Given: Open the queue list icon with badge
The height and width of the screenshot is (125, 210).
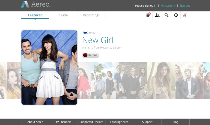Looking at the screenshot, I should pyautogui.click(x=148, y=15).
